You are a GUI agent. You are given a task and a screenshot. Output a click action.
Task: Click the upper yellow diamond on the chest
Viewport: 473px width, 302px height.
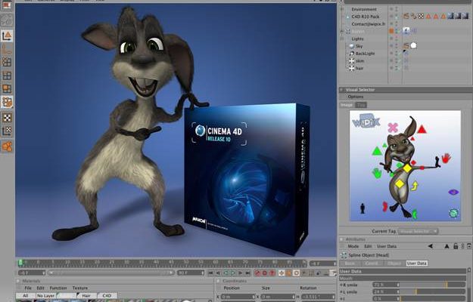[407, 168]
